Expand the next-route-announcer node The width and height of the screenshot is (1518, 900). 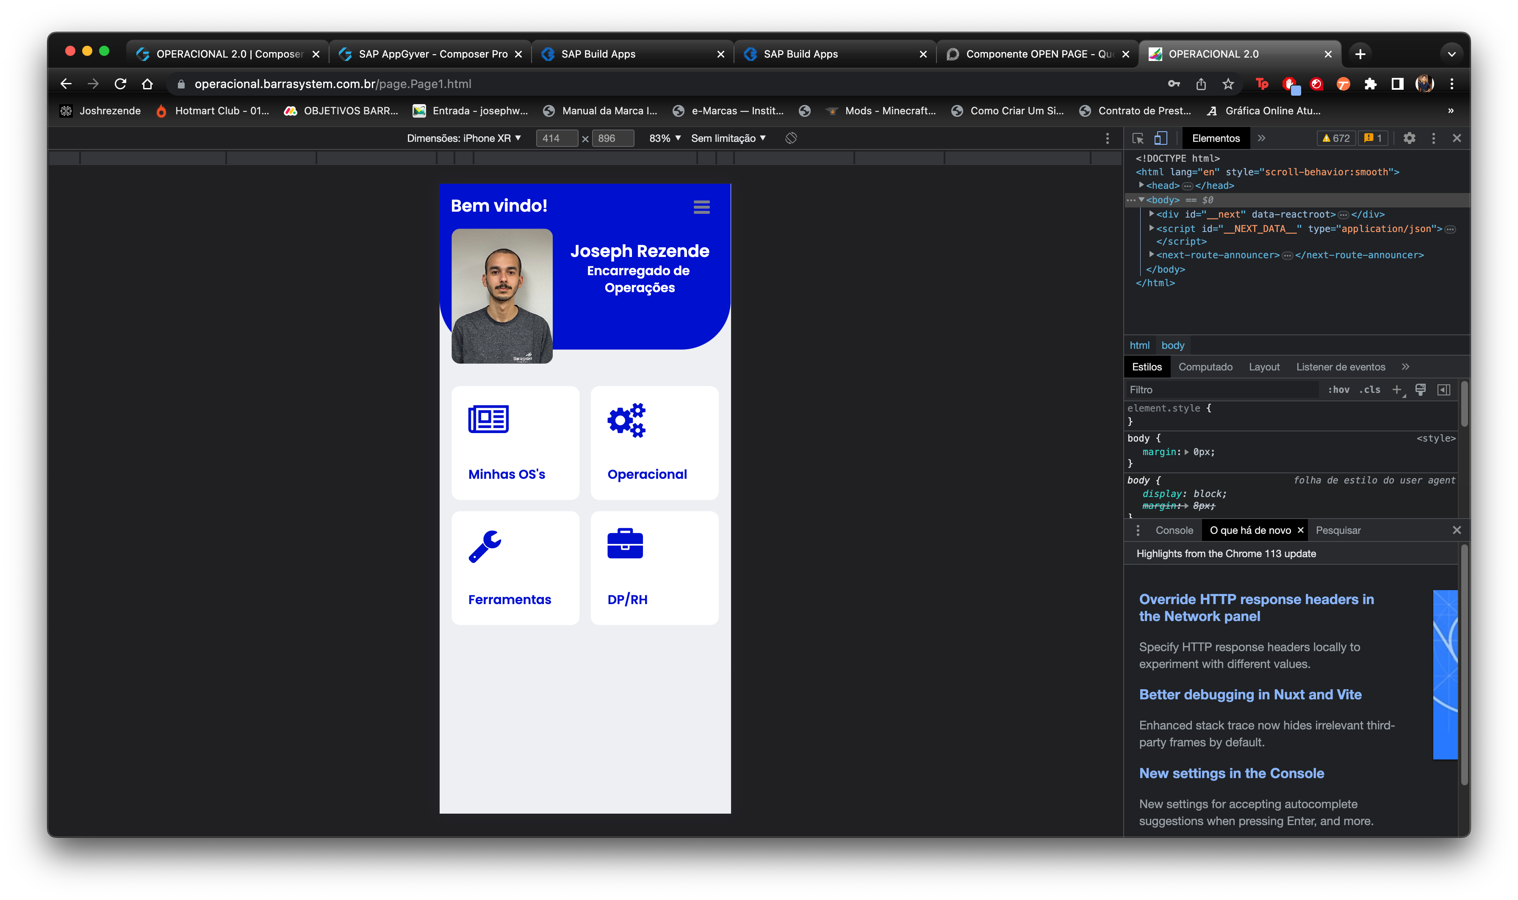pyautogui.click(x=1151, y=255)
